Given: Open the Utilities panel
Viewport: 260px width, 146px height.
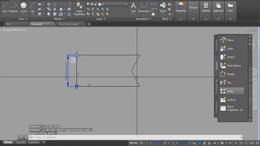Looking at the screenshot, I should (206, 7).
